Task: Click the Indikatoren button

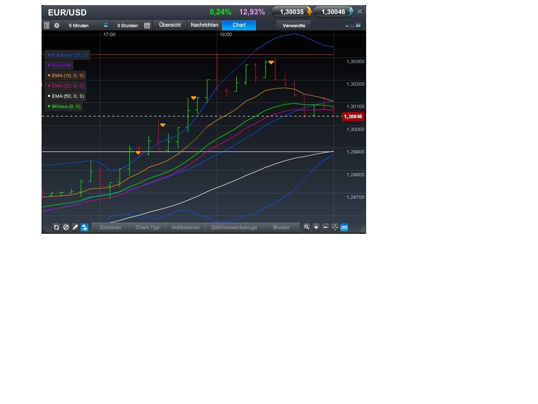Action: tap(185, 227)
